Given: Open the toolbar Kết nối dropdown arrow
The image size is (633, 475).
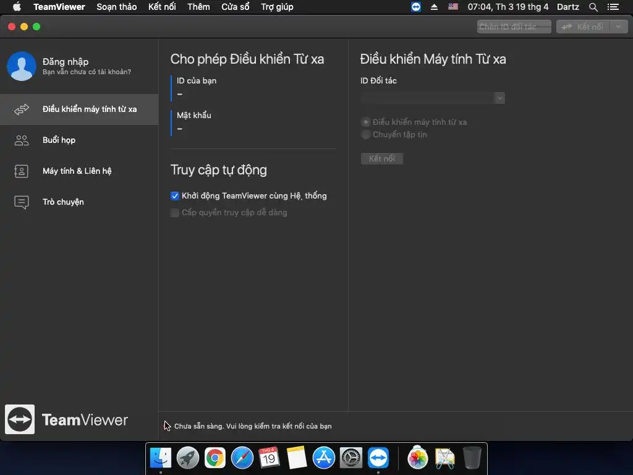Looking at the screenshot, I should (618, 27).
